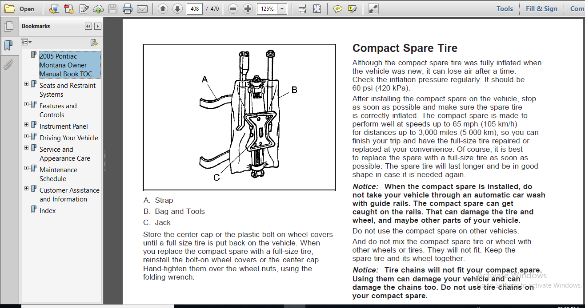
Task: Click the bookmarks pane expand right-arrow button
Action: point(98,26)
